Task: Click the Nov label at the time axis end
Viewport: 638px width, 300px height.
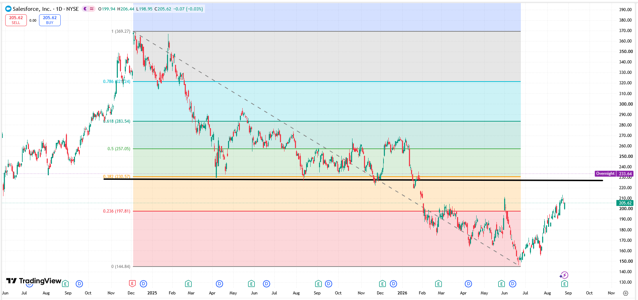Action: tap(611, 293)
